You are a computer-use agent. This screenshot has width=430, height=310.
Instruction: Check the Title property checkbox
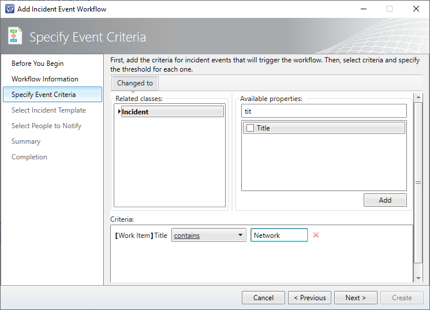point(250,128)
